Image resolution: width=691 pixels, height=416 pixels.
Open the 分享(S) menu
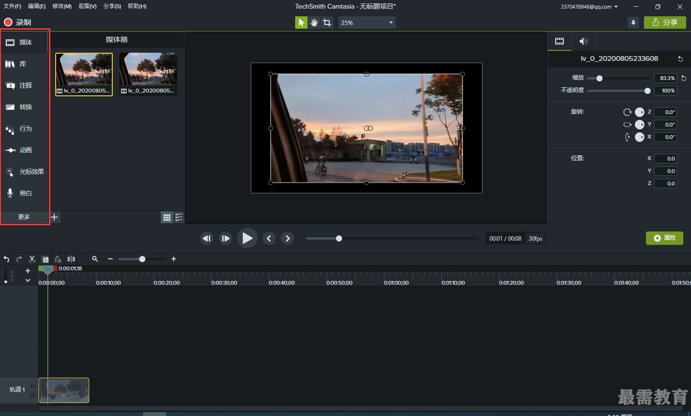click(112, 6)
